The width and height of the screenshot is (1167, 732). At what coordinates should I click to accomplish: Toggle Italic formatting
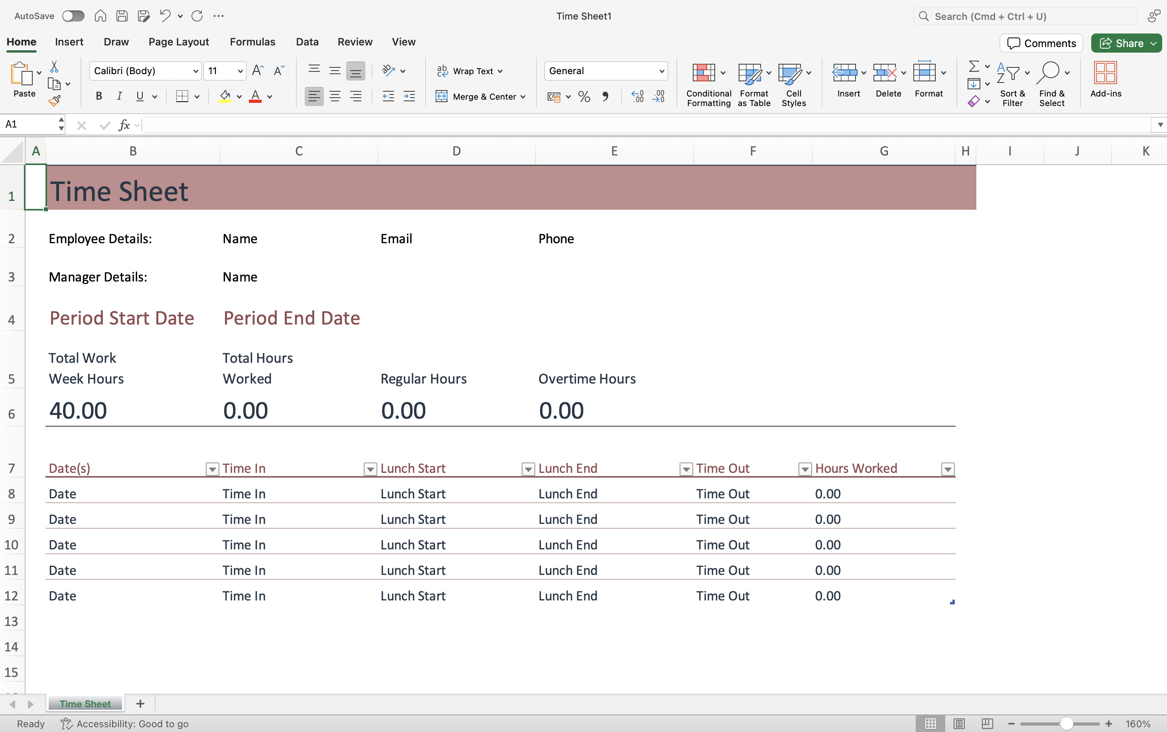click(x=119, y=96)
